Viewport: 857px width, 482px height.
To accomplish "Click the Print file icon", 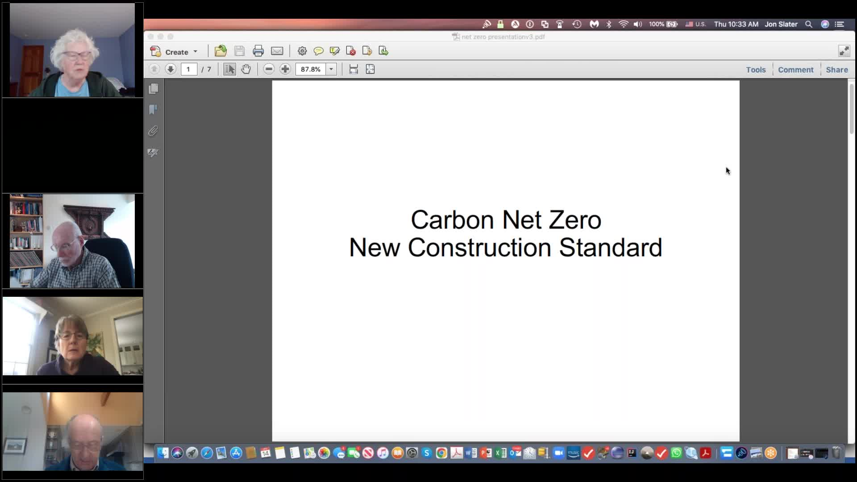I will (x=258, y=51).
